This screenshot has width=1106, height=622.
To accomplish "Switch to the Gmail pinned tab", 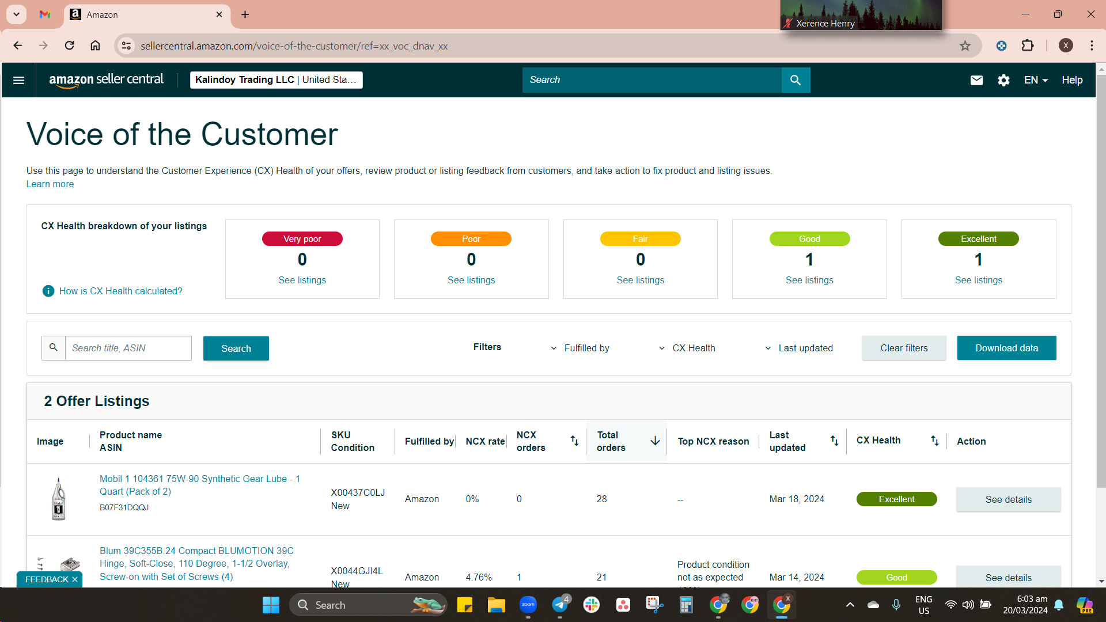I will tap(45, 14).
